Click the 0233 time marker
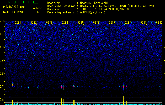Viewport: 165px width, 105px height. 49,23
